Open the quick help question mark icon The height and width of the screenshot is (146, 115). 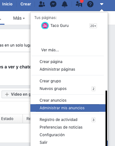click(90, 4)
